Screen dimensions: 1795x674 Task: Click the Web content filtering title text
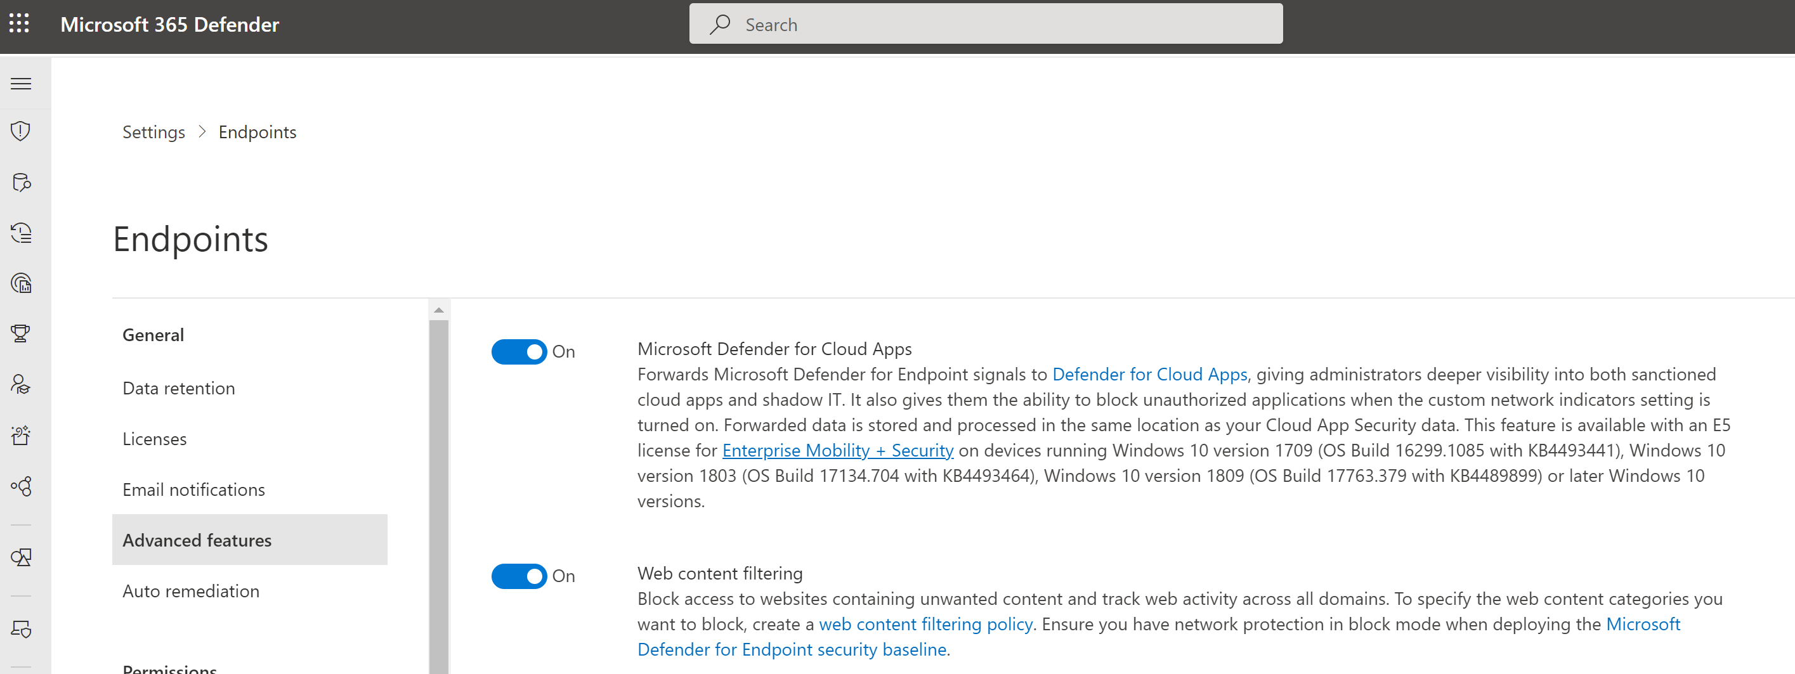coord(720,574)
